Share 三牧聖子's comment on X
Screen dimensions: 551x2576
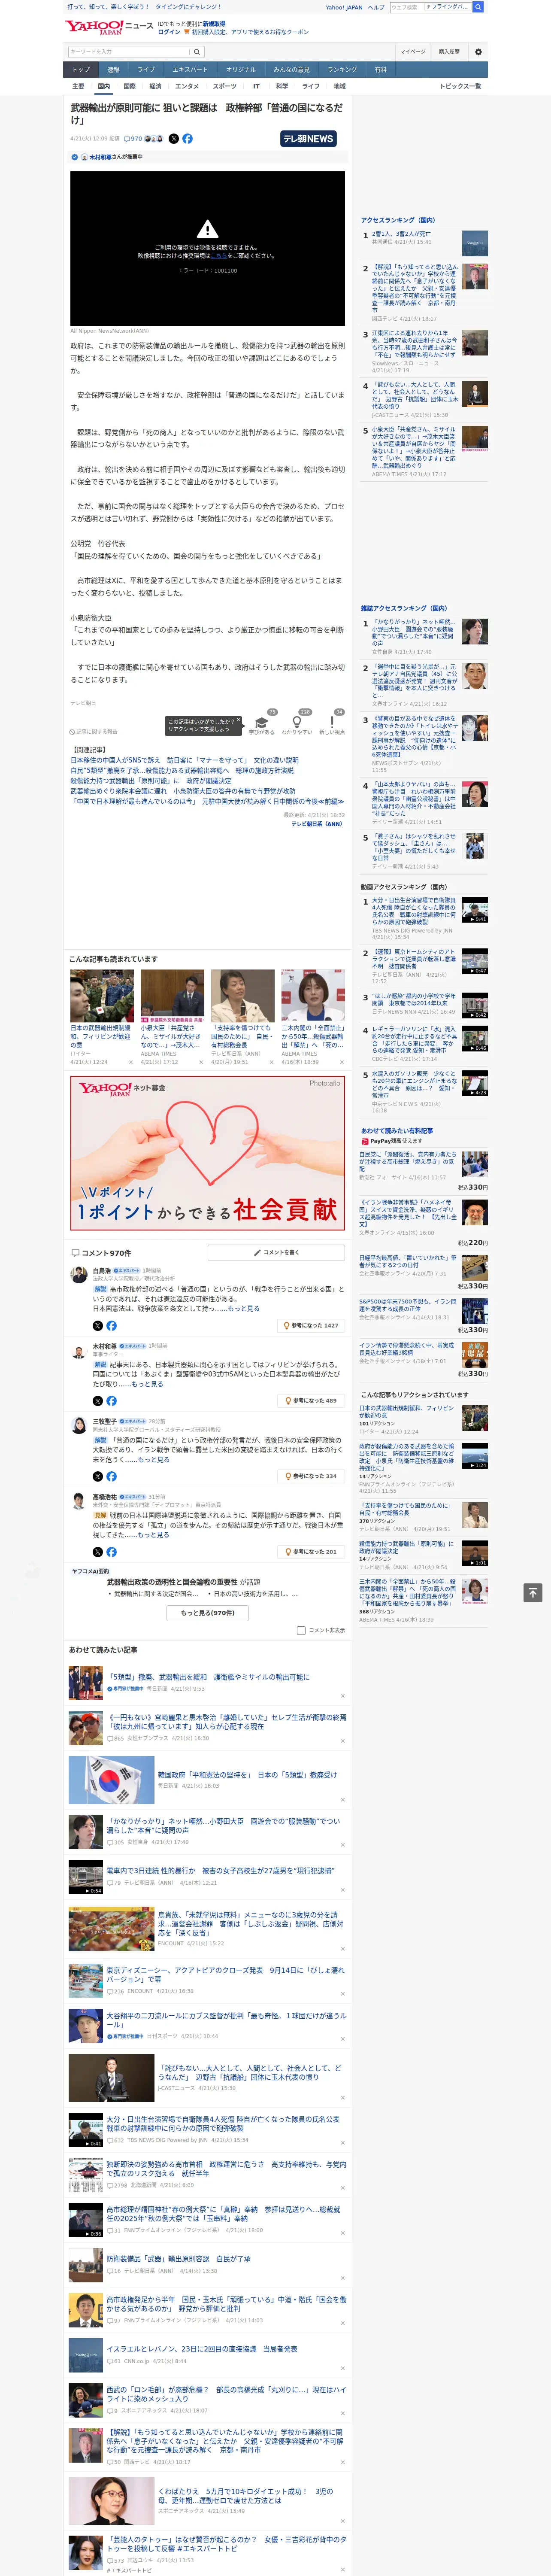tap(97, 1476)
